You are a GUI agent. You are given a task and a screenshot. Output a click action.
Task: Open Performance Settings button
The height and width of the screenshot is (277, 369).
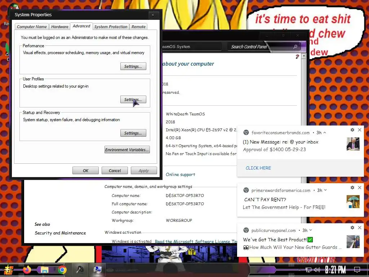pyautogui.click(x=133, y=66)
